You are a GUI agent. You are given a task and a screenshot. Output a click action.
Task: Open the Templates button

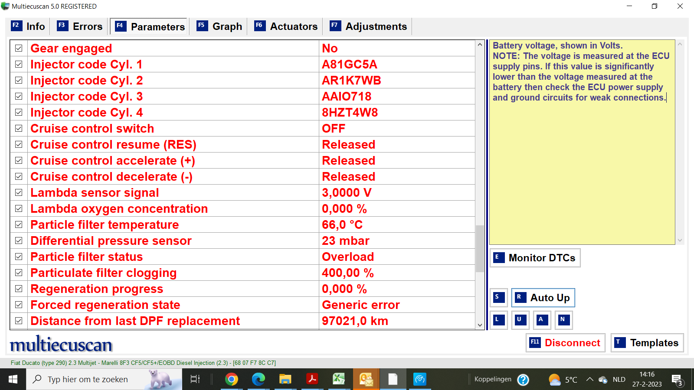[x=647, y=343]
